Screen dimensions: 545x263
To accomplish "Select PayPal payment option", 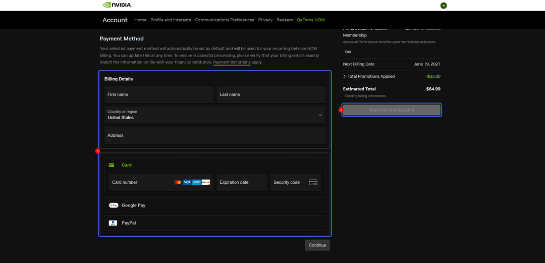I will [x=215, y=223].
